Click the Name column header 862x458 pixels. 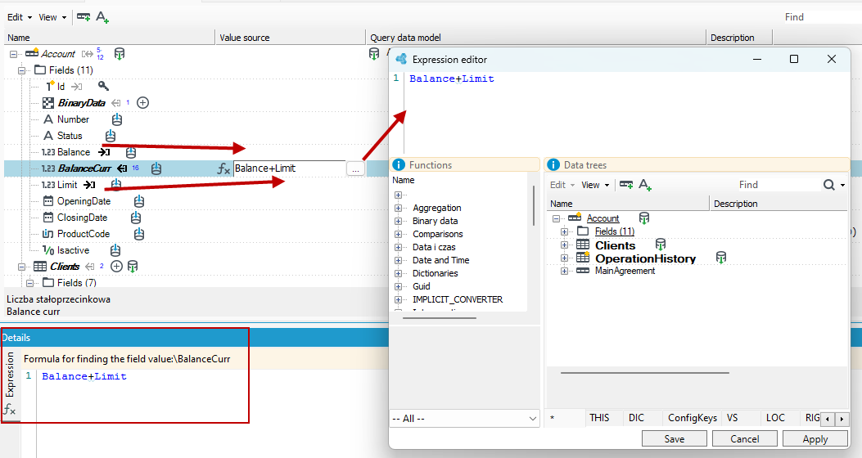point(109,38)
